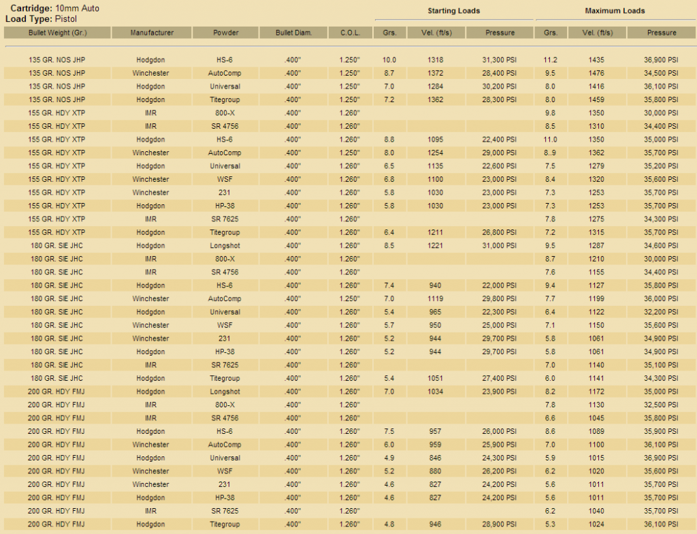Click SR 7625 powder in the 155 GR. row
Screen dimensions: 697x534
coord(225,219)
